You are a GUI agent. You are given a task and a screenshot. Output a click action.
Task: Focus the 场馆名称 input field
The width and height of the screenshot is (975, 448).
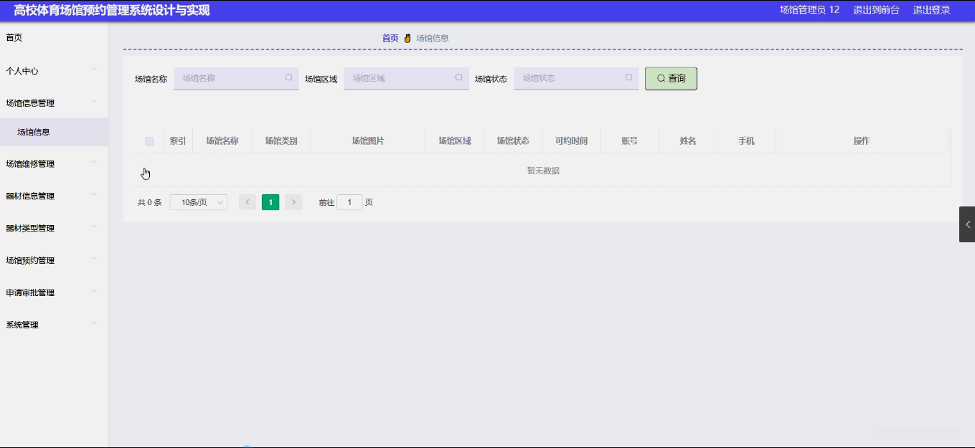point(236,78)
